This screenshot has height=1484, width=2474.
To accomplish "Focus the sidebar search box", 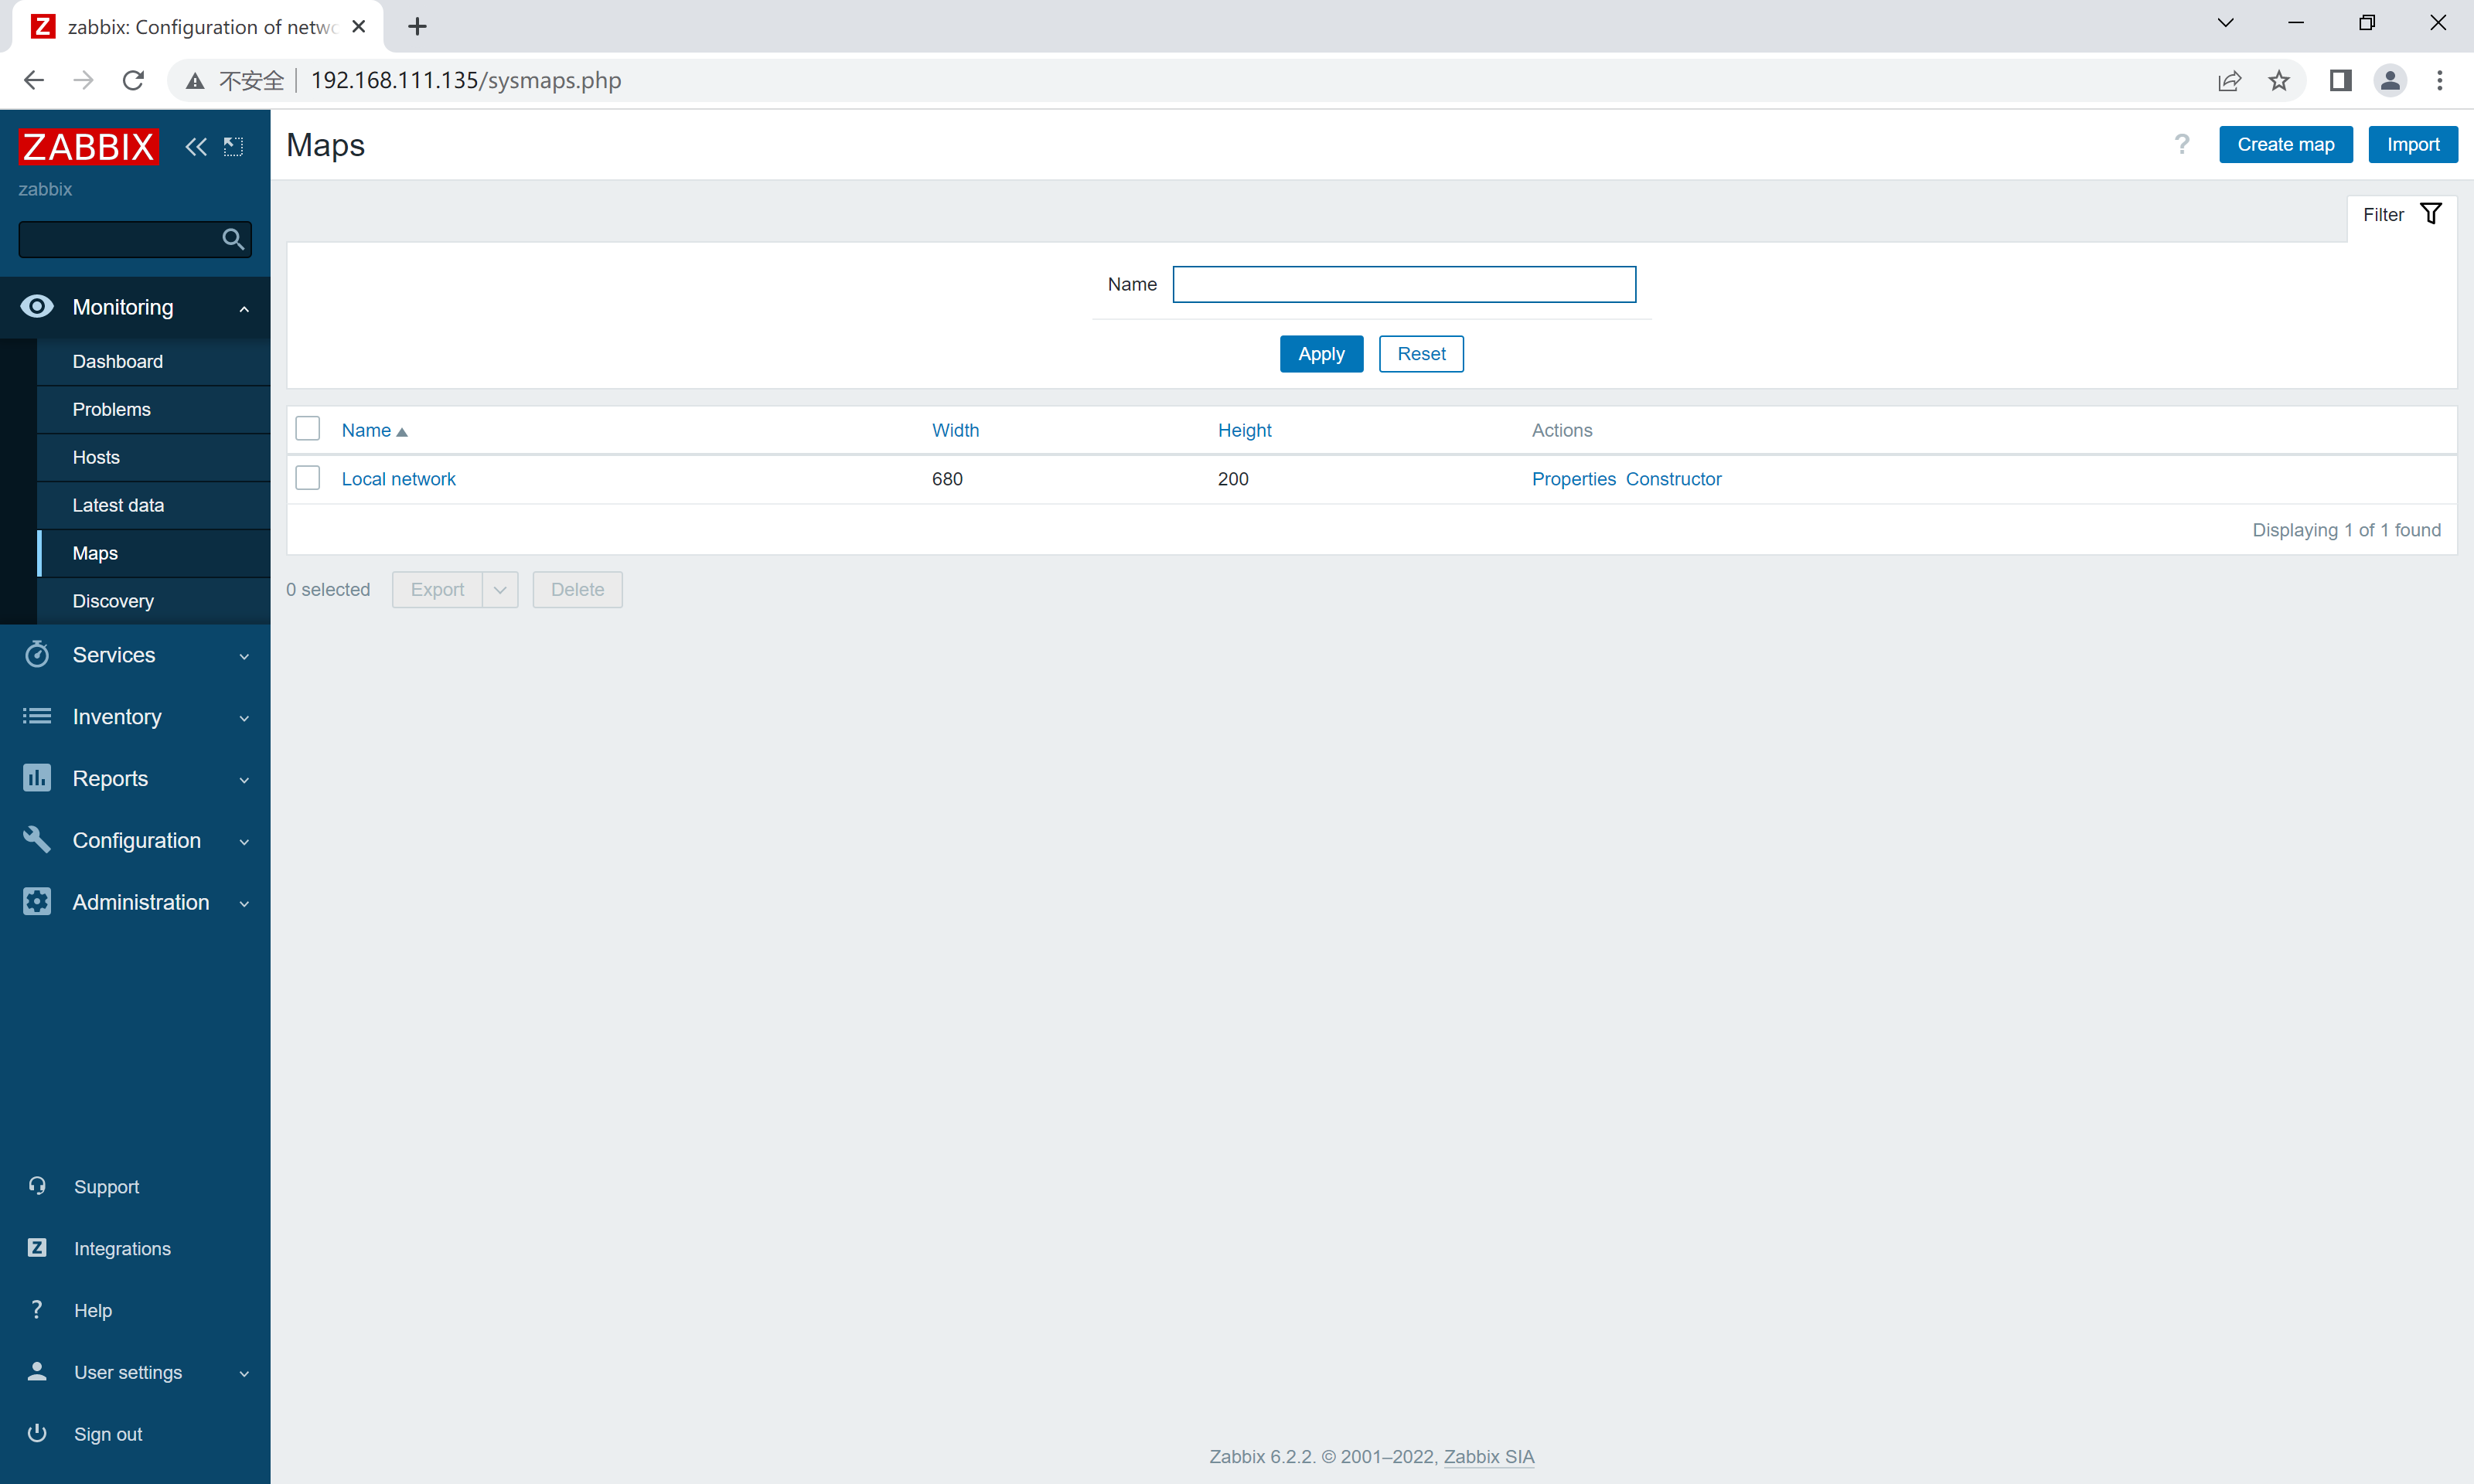I will coord(135,239).
